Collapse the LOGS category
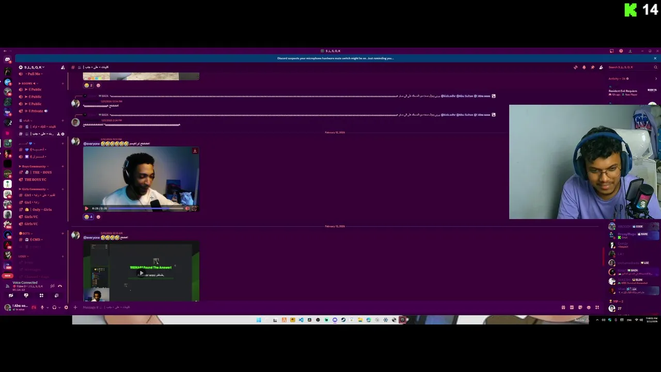The height and width of the screenshot is (372, 661). [23, 256]
